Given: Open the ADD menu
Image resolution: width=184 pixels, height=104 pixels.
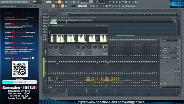Looking at the screenshot, I should pos(7,2).
